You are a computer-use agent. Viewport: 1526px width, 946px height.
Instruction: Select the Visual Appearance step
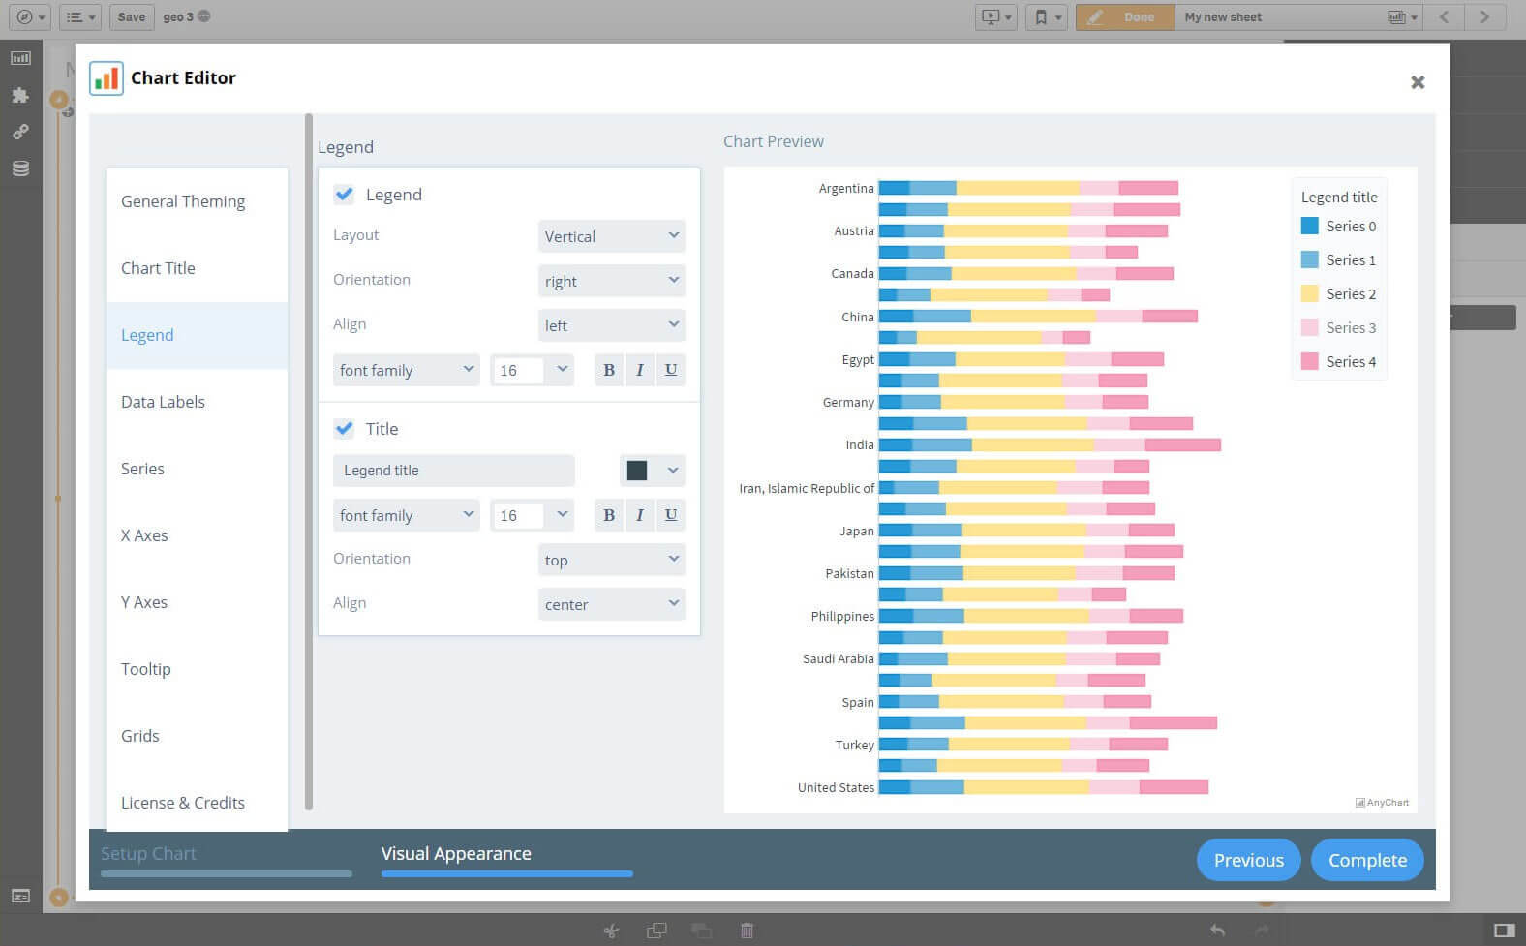point(506,859)
